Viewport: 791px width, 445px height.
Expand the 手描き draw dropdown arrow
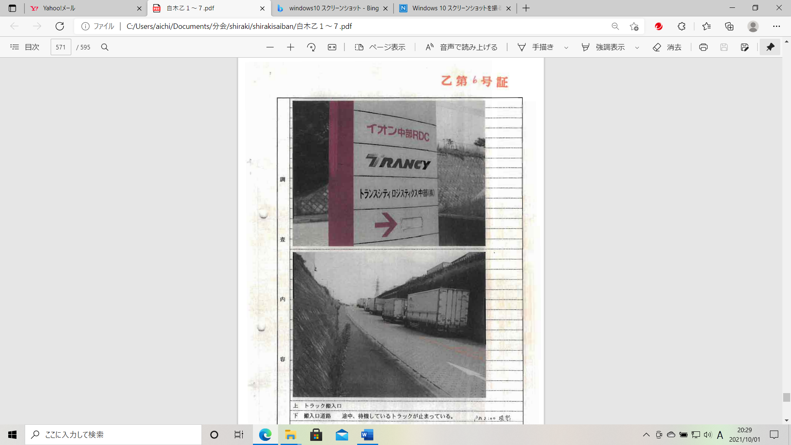[566, 48]
